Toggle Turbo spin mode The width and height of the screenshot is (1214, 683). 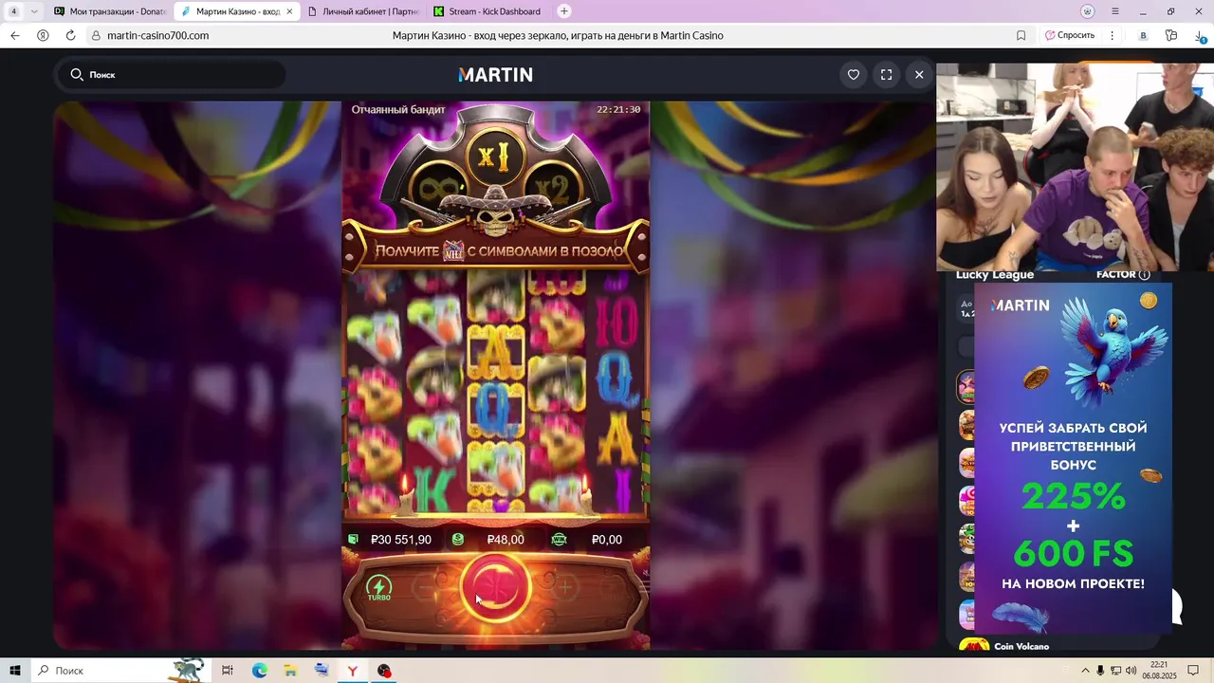coord(379,588)
